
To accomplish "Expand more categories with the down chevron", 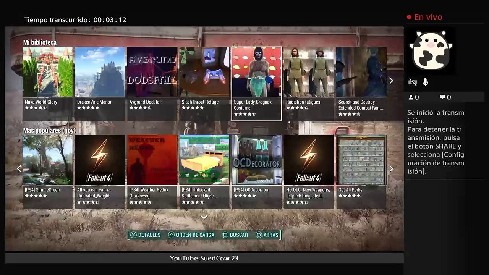I will [204, 217].
